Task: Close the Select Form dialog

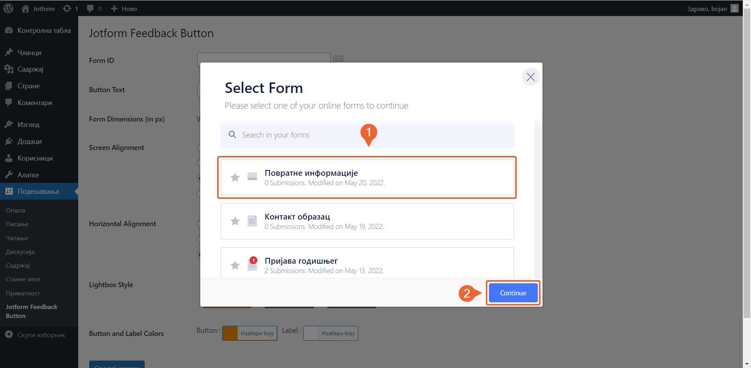Action: [x=530, y=77]
